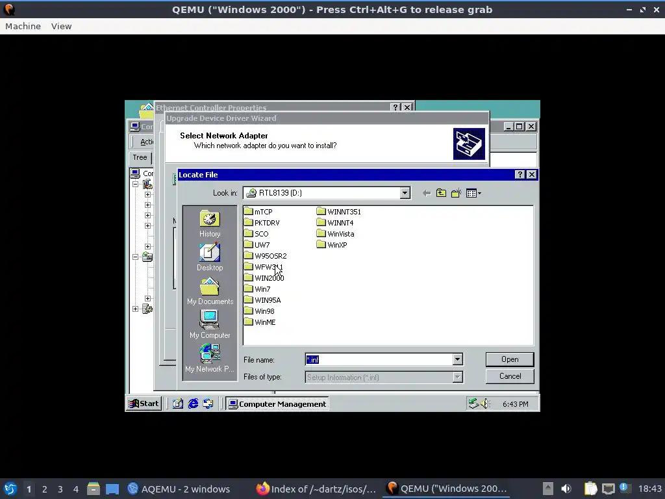The width and height of the screenshot is (665, 499).
Task: Click the host clock showing 18:43
Action: tap(649, 489)
